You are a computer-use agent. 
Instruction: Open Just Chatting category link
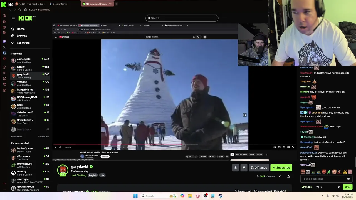pyautogui.click(x=79, y=175)
